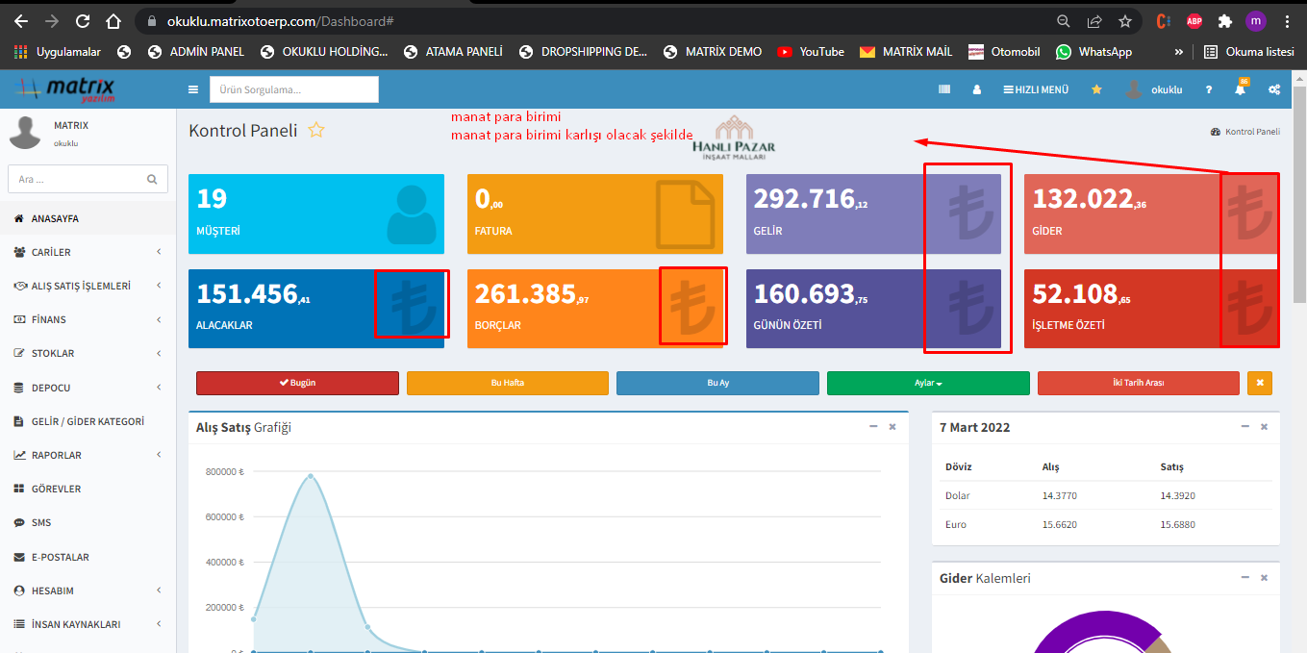The width and height of the screenshot is (1307, 653).
Task: Click the Ürün Sorgulama search field
Action: point(293,89)
